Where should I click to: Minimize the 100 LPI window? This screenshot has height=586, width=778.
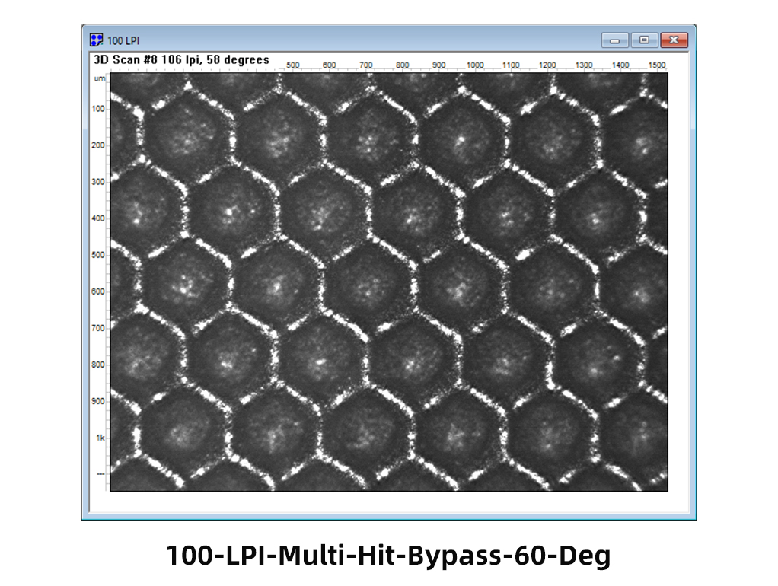coord(614,40)
